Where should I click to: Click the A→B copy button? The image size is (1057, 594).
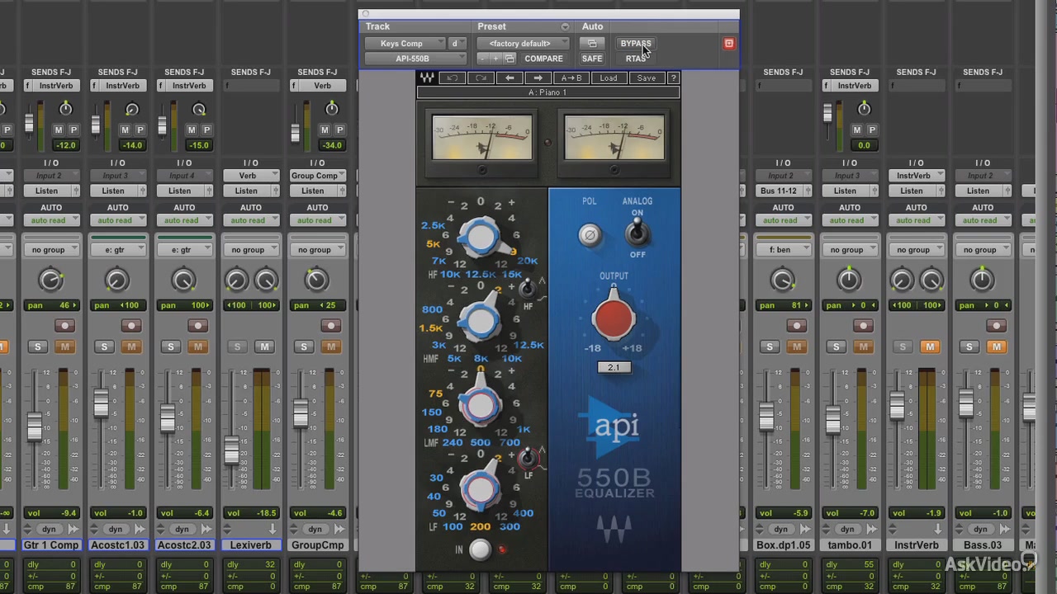coord(571,78)
